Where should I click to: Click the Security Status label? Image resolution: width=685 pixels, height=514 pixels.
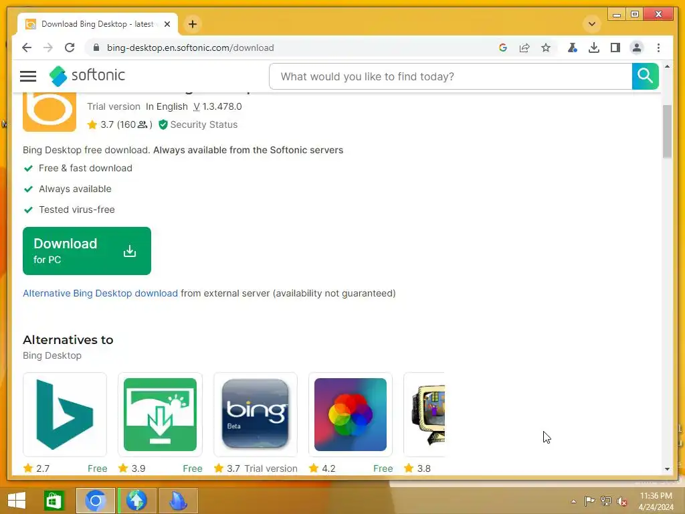pyautogui.click(x=204, y=124)
